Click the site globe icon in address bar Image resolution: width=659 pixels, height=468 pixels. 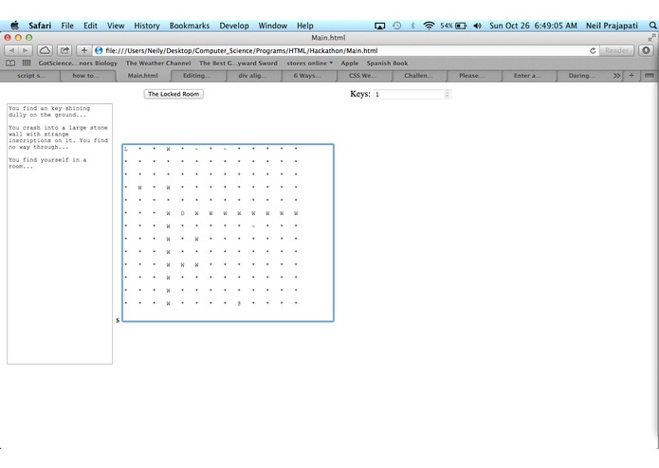click(x=99, y=50)
